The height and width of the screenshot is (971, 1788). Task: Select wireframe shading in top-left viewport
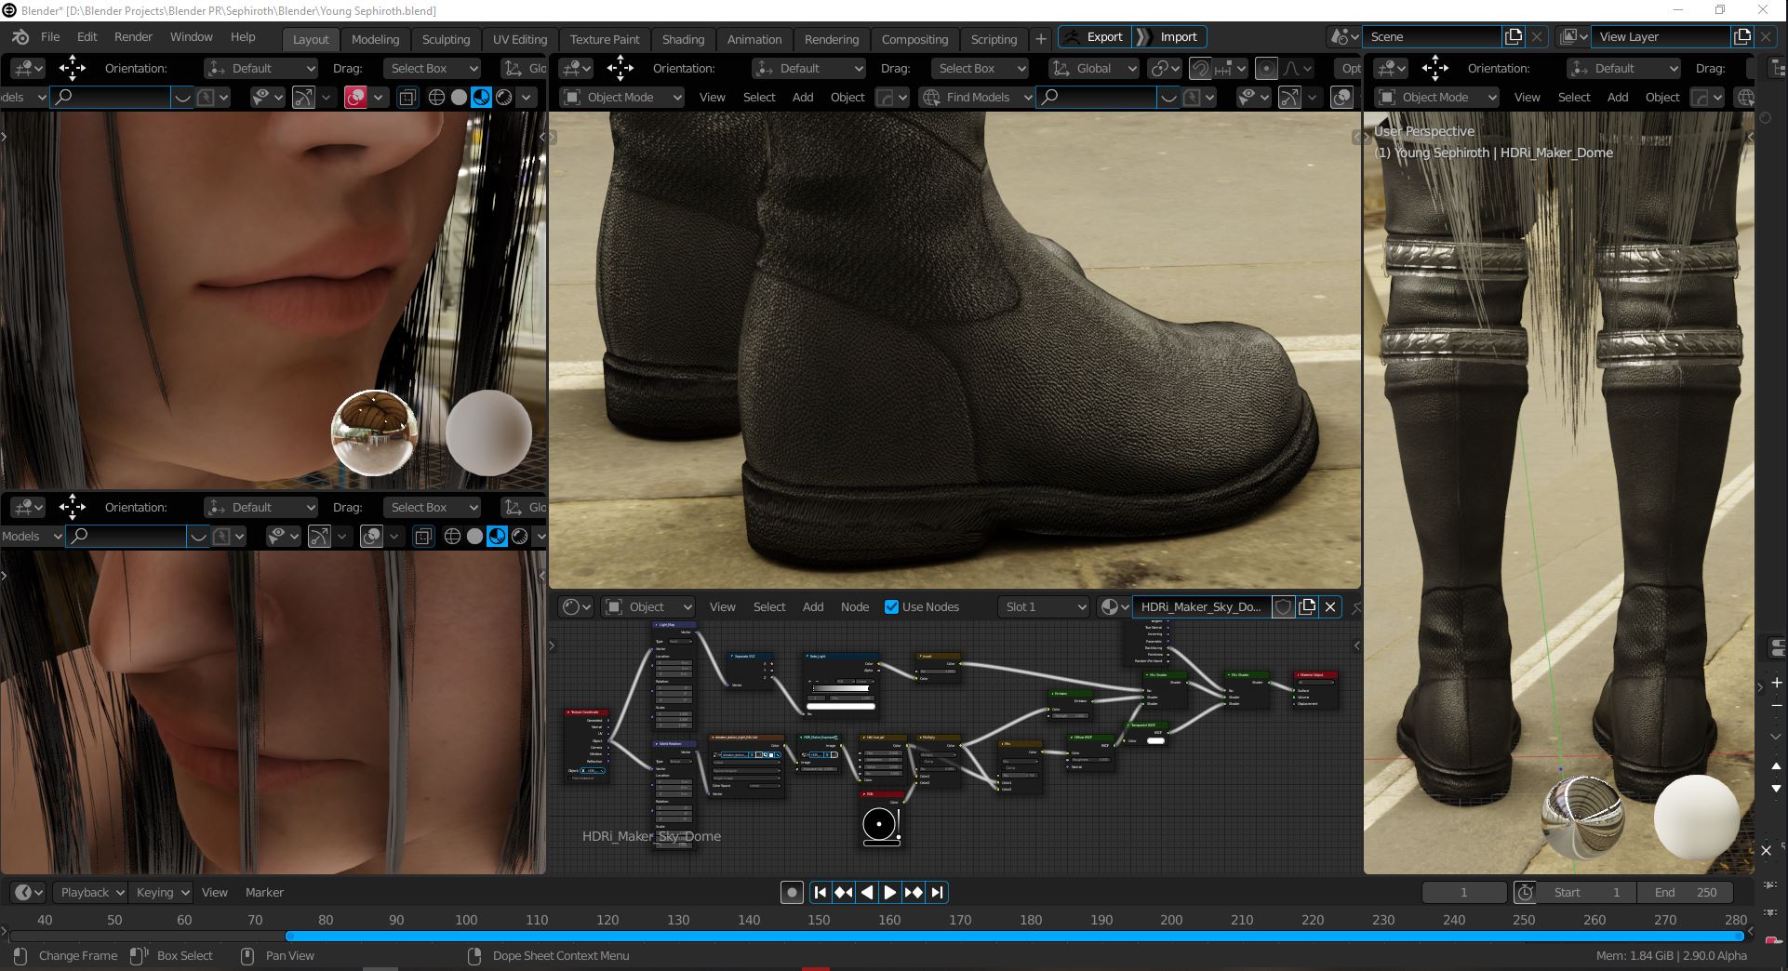(436, 97)
